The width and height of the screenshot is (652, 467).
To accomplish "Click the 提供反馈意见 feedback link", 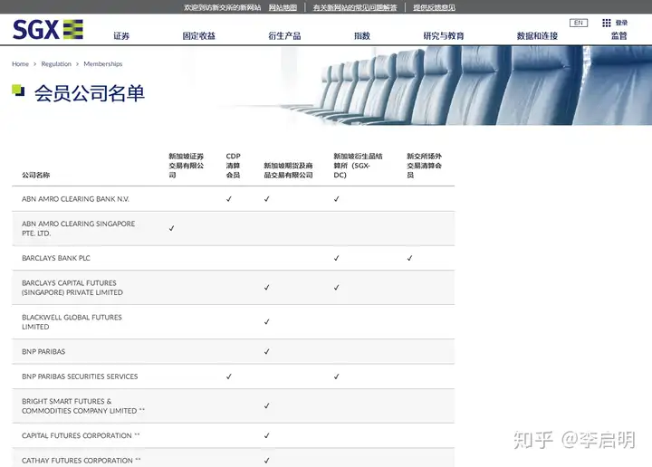I will (x=434, y=7).
